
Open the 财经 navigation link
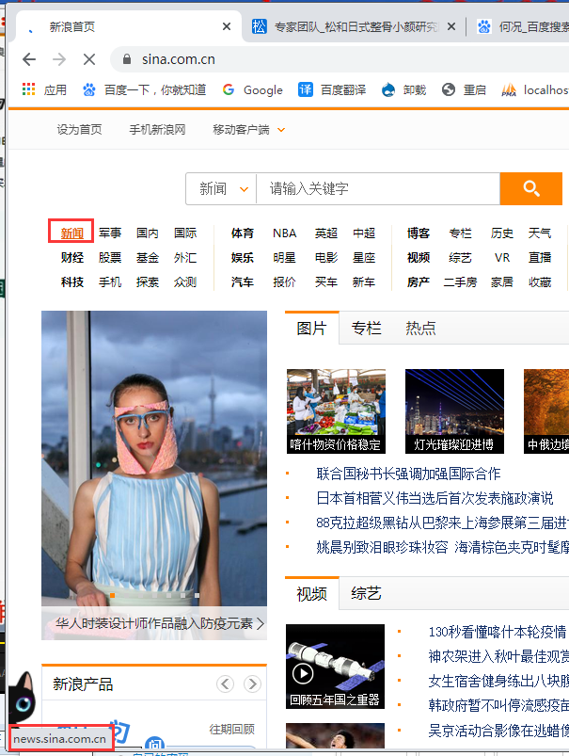(71, 258)
